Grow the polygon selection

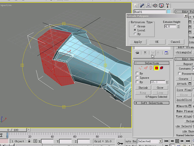click(x=160, y=88)
